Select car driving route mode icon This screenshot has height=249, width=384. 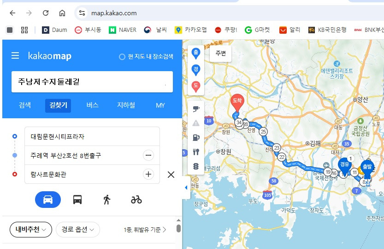coord(48,200)
